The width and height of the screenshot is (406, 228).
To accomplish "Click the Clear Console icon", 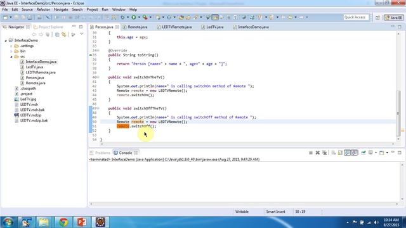I will click(333, 153).
